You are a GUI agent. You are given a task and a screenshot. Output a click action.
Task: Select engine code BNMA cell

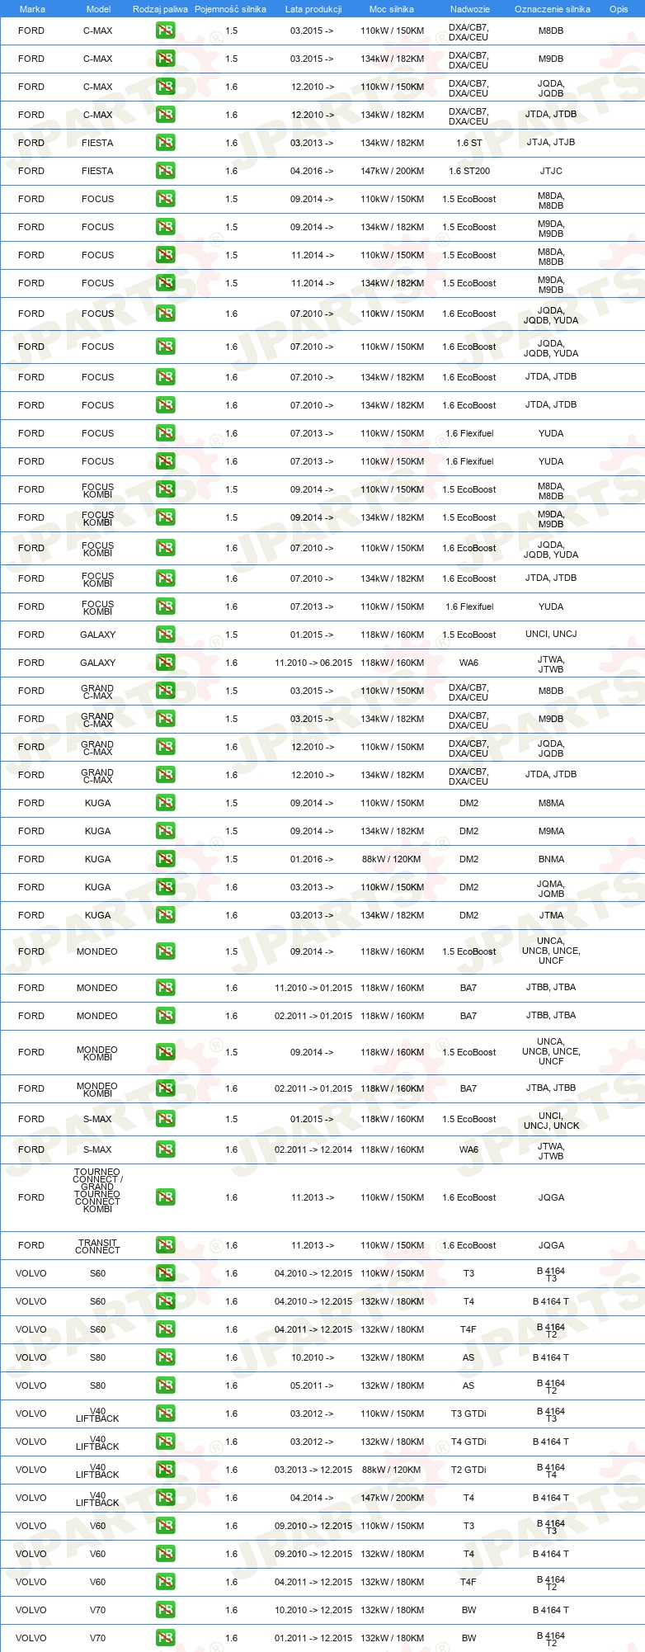coord(551,859)
